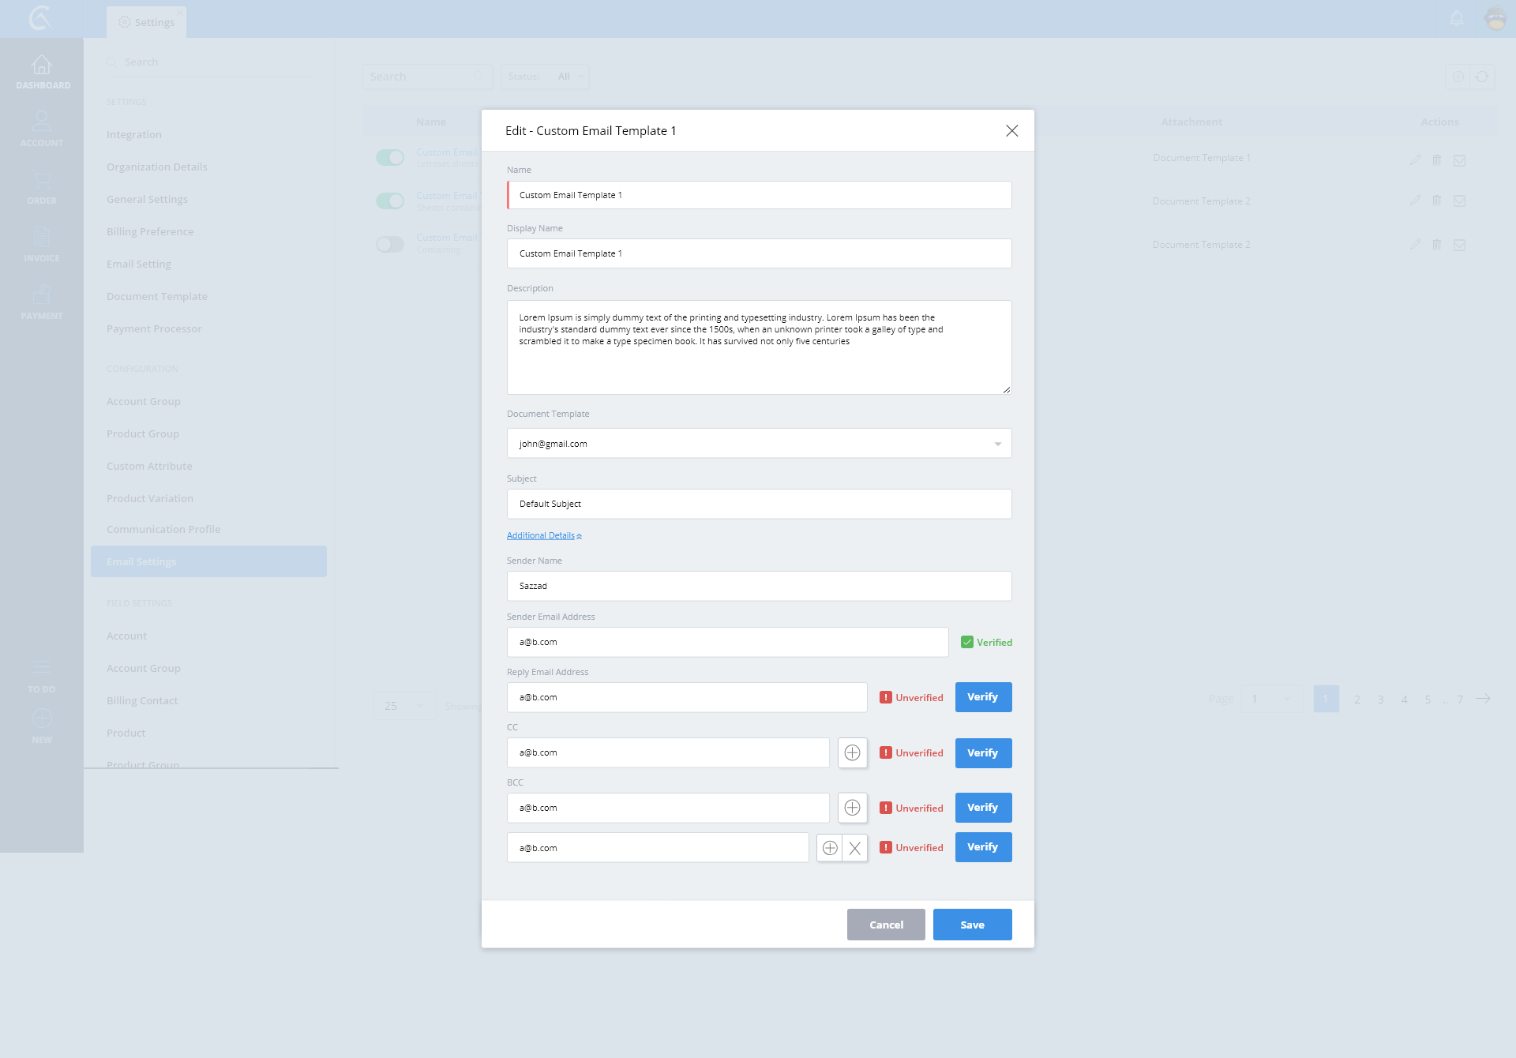
Task: Open the Invoice sidebar icon
Action: point(42,237)
